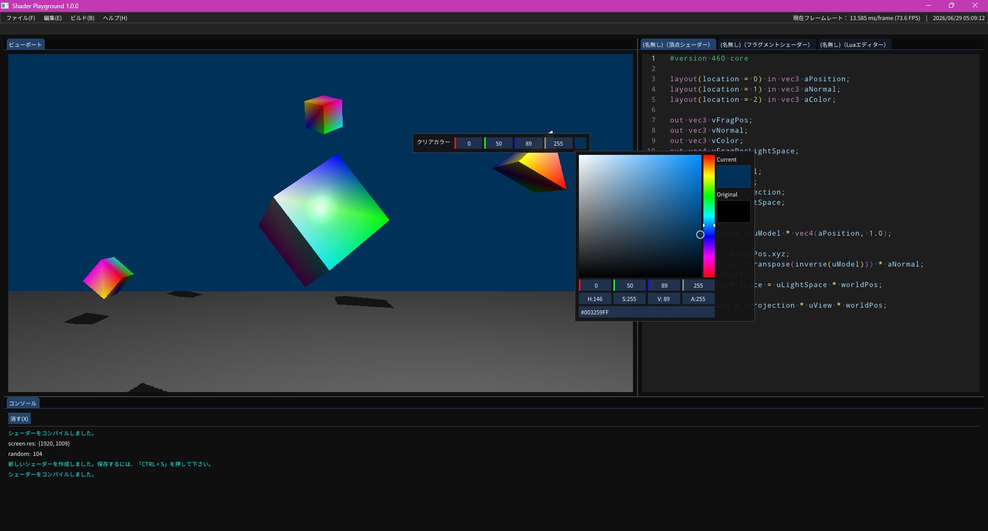Click the date-time readout 2026/06/29
The width and height of the screenshot is (988, 531).
click(x=959, y=18)
